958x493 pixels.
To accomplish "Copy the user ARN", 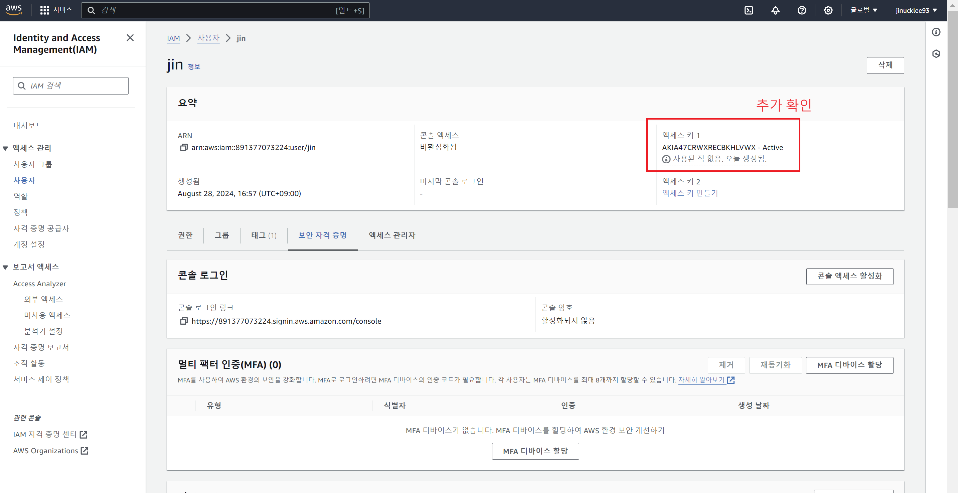I will point(183,148).
